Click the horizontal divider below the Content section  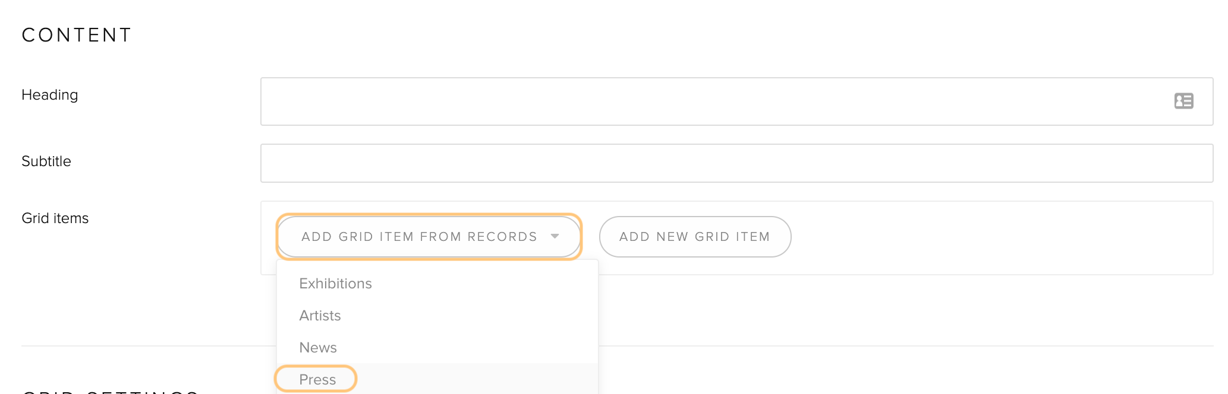click(903, 346)
